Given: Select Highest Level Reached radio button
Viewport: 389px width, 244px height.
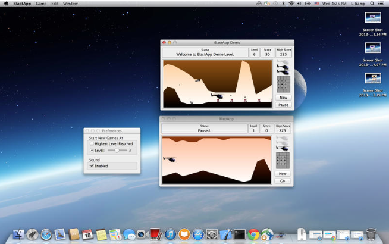Looking at the screenshot, I should (x=92, y=144).
